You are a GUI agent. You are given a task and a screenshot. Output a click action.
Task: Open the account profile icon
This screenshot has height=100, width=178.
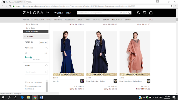pyautogui.click(x=138, y=13)
